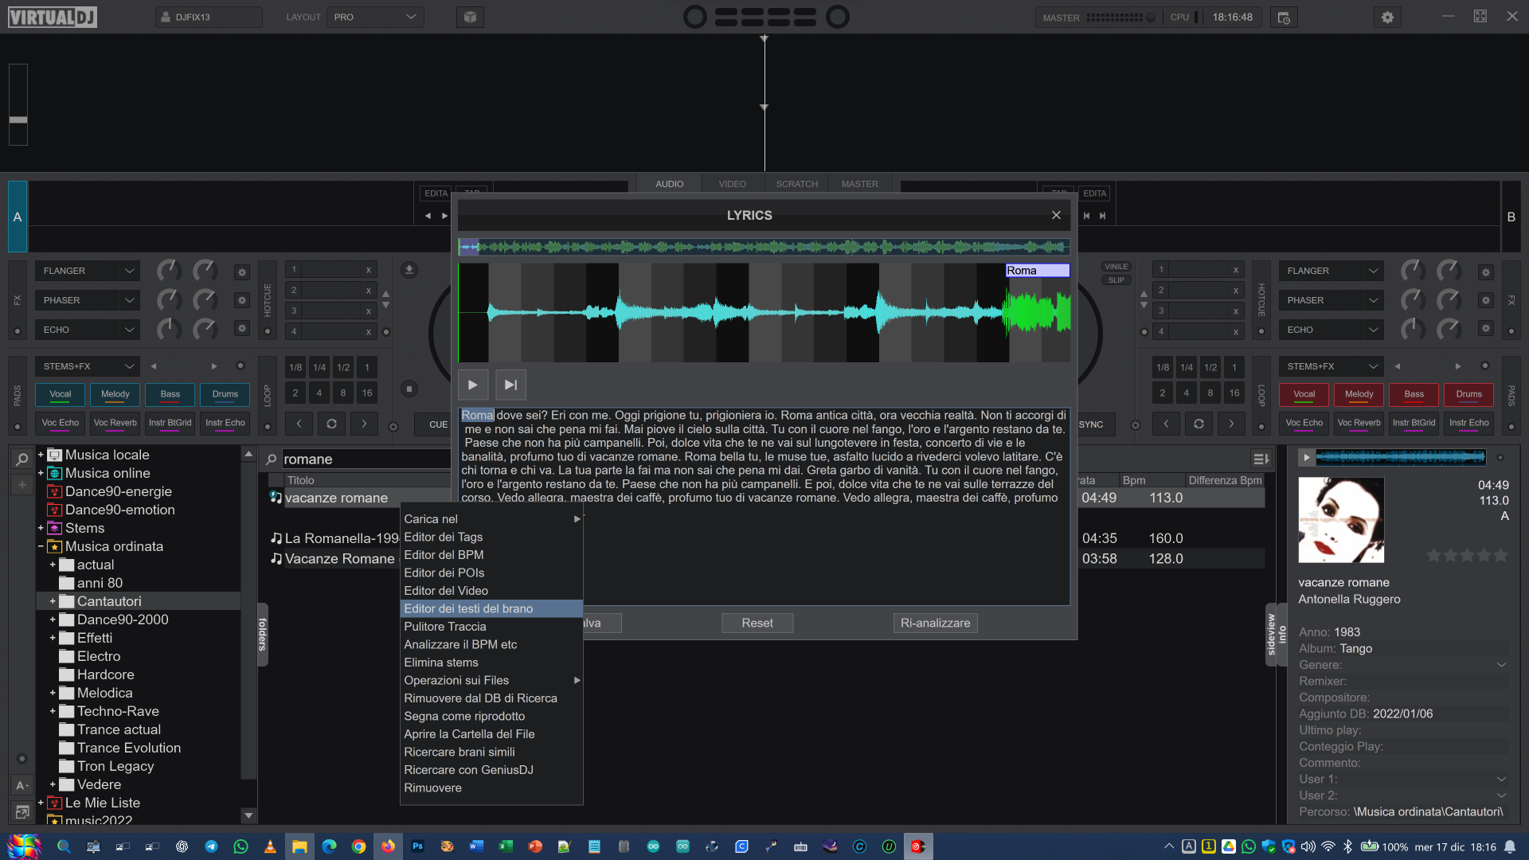Switch to the SCRATCH tab

click(x=796, y=184)
